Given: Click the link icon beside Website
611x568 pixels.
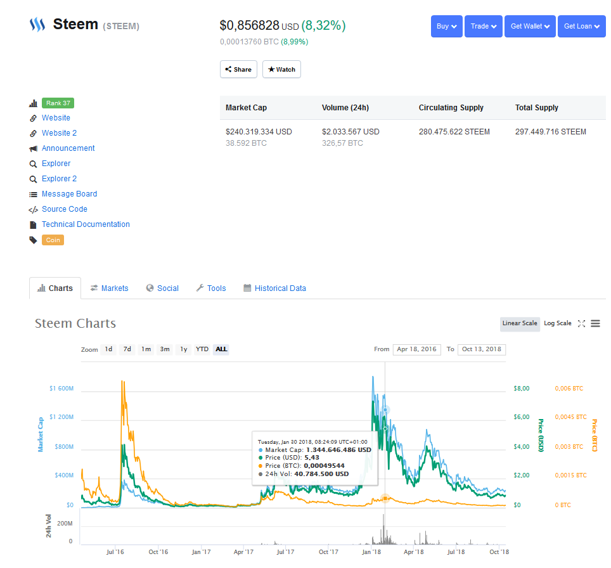Looking at the screenshot, I should [x=33, y=118].
